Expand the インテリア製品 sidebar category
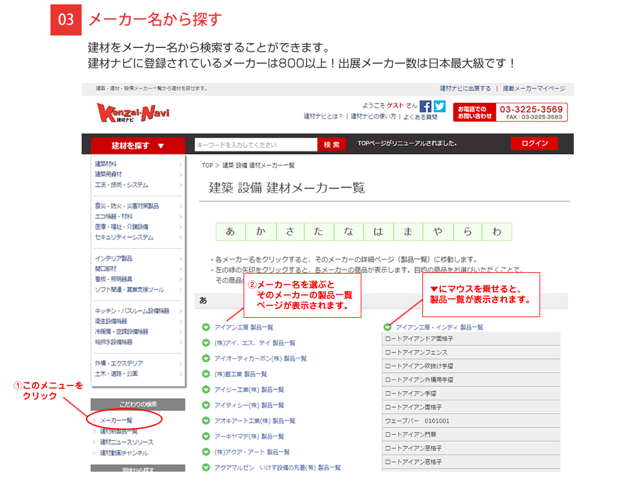The width and height of the screenshot is (628, 486). click(x=138, y=258)
